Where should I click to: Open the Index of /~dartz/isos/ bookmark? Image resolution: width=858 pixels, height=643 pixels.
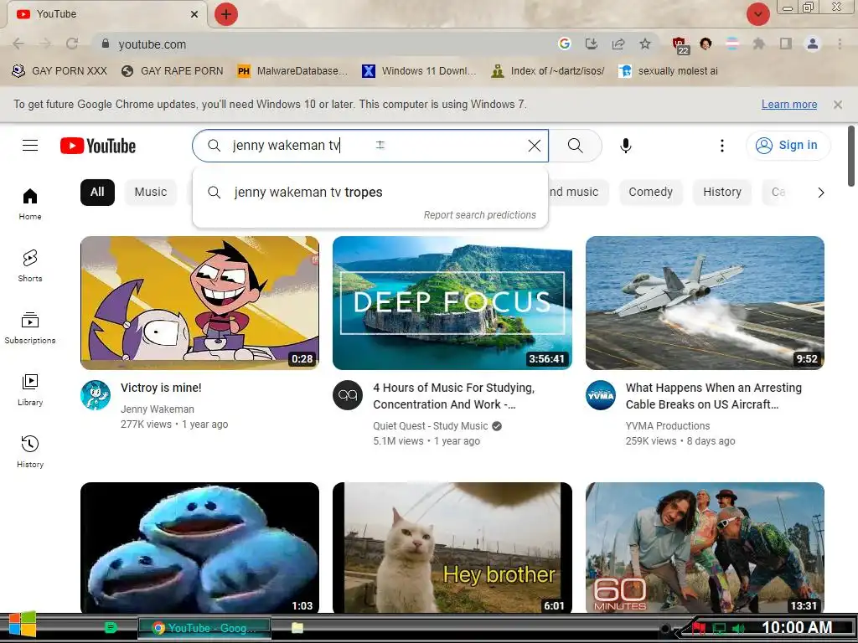[x=548, y=71]
